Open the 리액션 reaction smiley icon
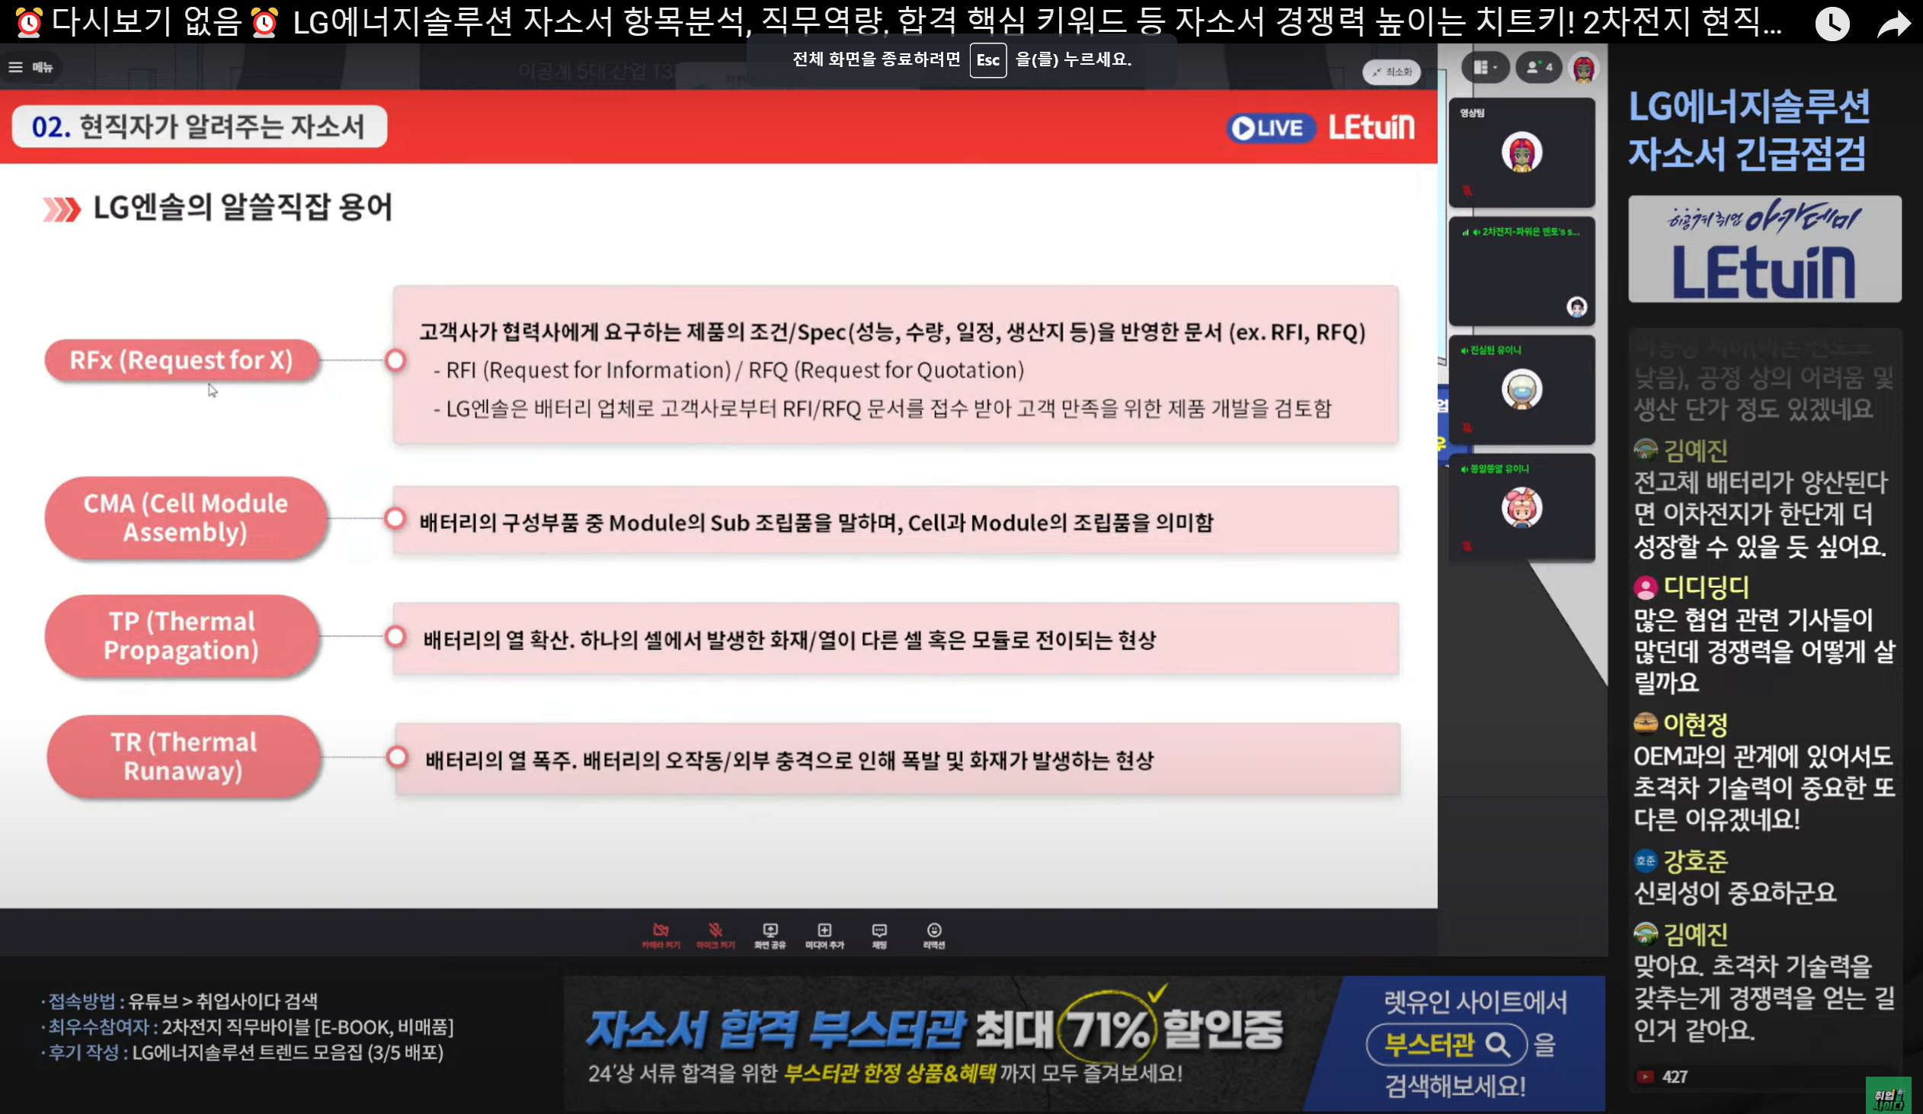 tap(934, 936)
